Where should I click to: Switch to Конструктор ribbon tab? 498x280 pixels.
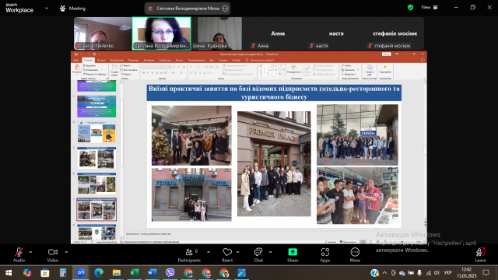(x=117, y=60)
